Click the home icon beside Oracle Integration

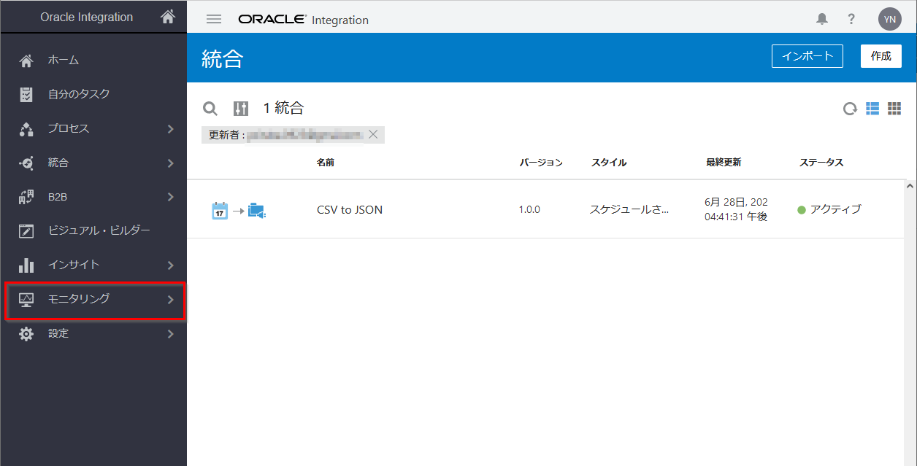(x=168, y=16)
